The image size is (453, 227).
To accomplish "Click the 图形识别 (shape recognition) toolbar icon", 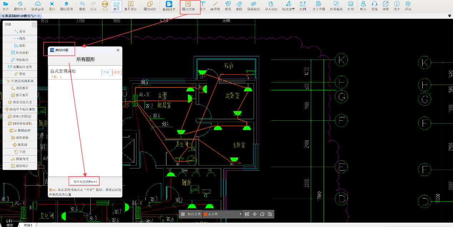I will coord(188,6).
